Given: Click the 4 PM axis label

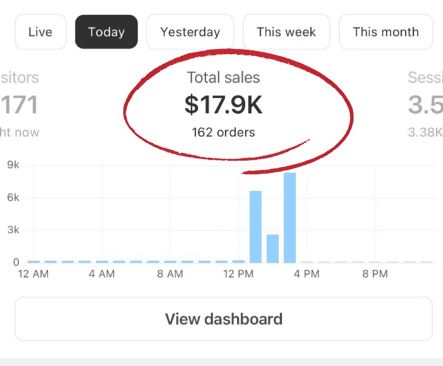Looking at the screenshot, I should tap(306, 275).
